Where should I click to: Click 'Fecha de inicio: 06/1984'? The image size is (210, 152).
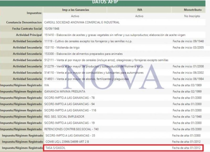188,79
